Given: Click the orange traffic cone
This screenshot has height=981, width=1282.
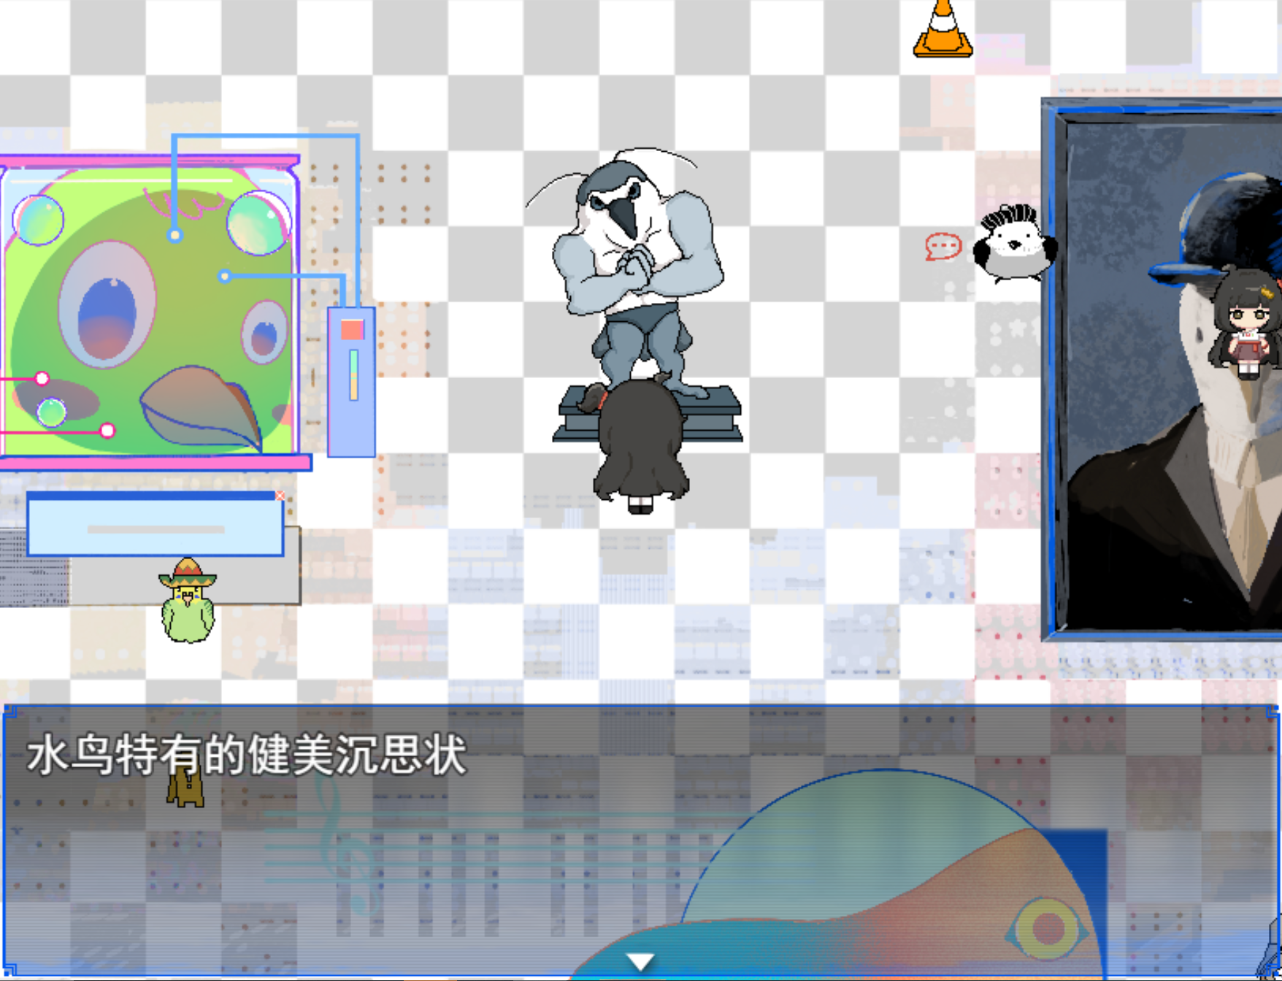Looking at the screenshot, I should (x=943, y=28).
